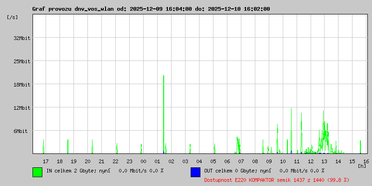The height and width of the screenshot is (186, 372).
Task: Click the hour 07 label on time axis
Action: (241, 161)
